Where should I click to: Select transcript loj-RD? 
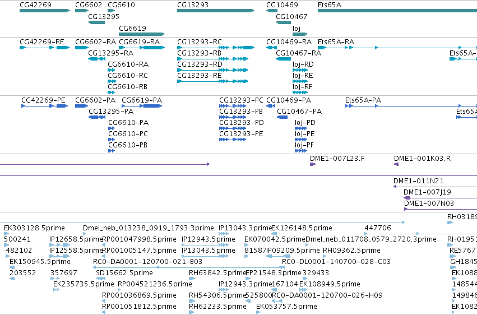click(x=300, y=70)
